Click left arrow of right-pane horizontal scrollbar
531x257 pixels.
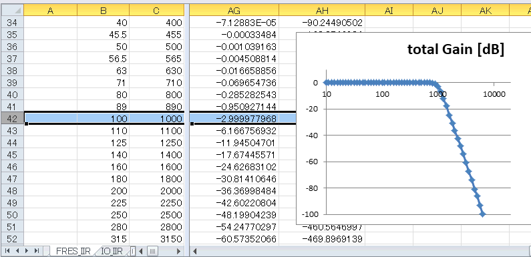coord(195,251)
